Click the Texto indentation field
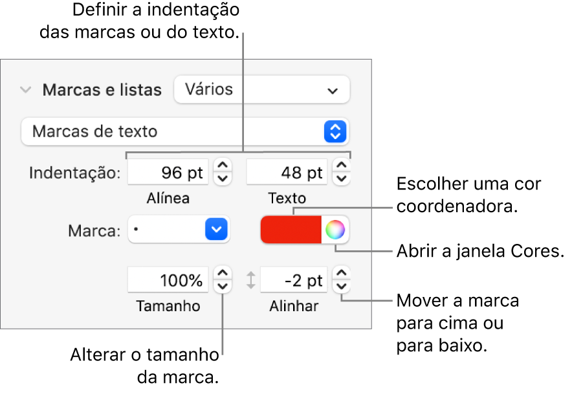Image resolution: width=572 pixels, height=394 pixels. (x=287, y=173)
